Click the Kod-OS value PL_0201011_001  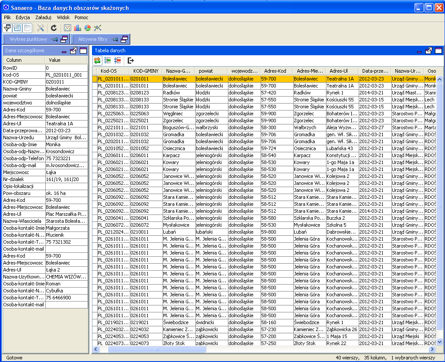coord(66,75)
